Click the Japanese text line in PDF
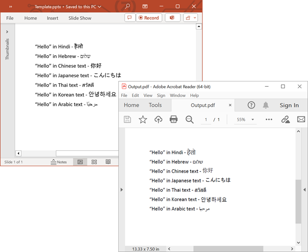 (190, 180)
